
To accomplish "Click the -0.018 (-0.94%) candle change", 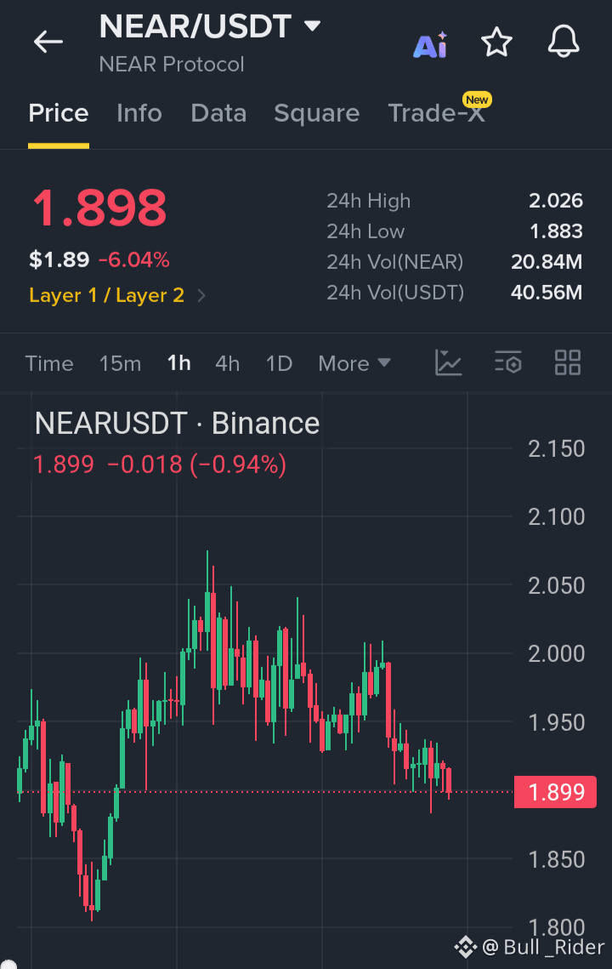I will pyautogui.click(x=197, y=465).
